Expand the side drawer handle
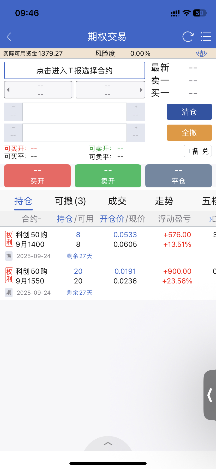216x469 pixels. pos(210,395)
